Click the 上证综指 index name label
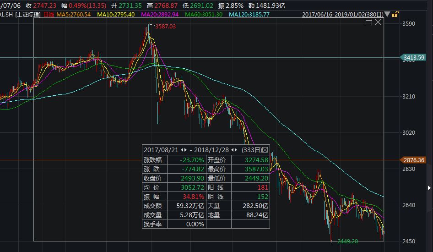 coord(28,15)
